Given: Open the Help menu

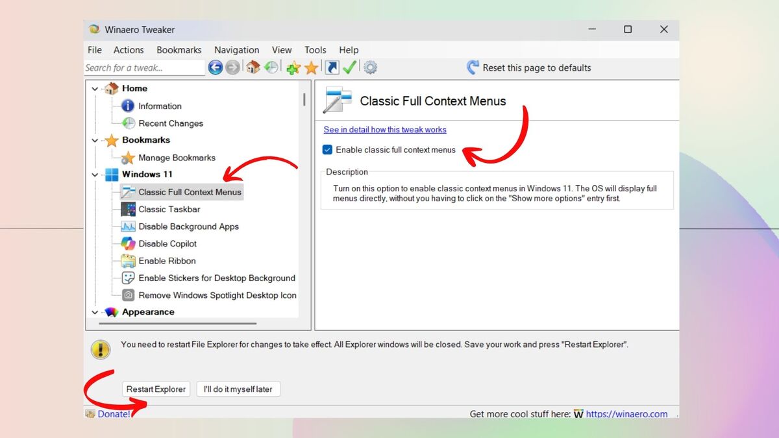Looking at the screenshot, I should click(x=349, y=50).
